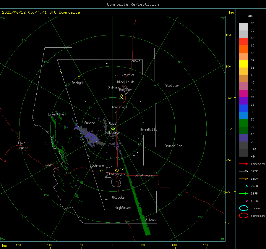
Task: Click the yellow diamond marker above Calgary label
Action: click(x=117, y=171)
